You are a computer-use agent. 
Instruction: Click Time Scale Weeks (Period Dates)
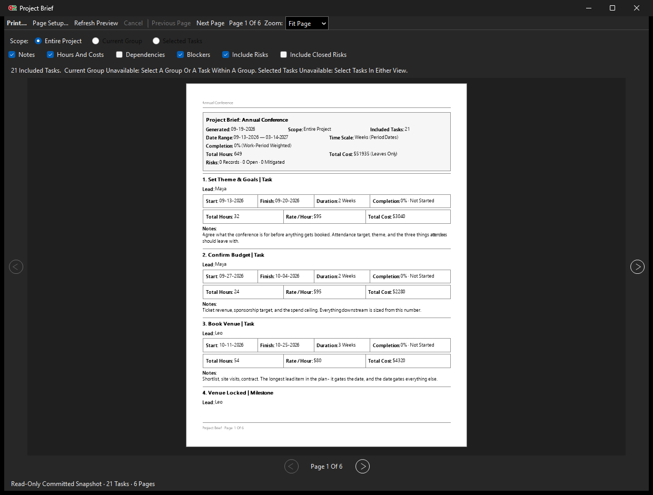point(363,137)
